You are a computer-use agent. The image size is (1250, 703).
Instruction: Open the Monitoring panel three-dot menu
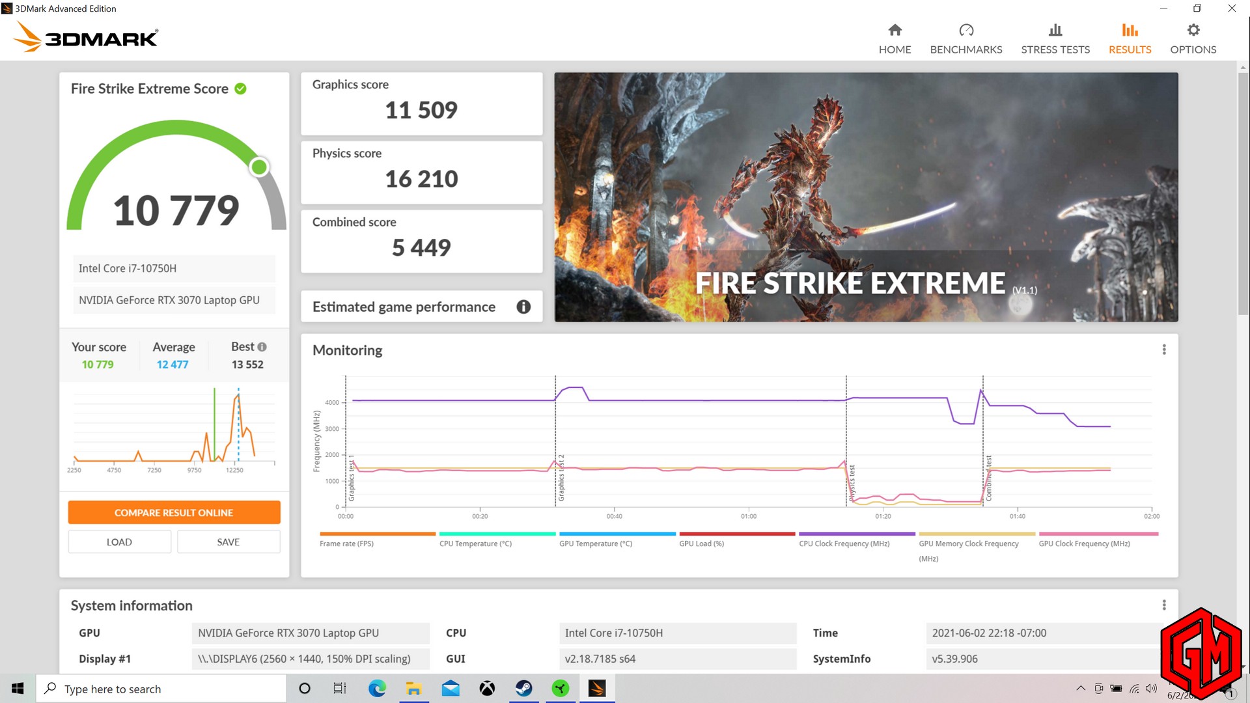click(1164, 350)
